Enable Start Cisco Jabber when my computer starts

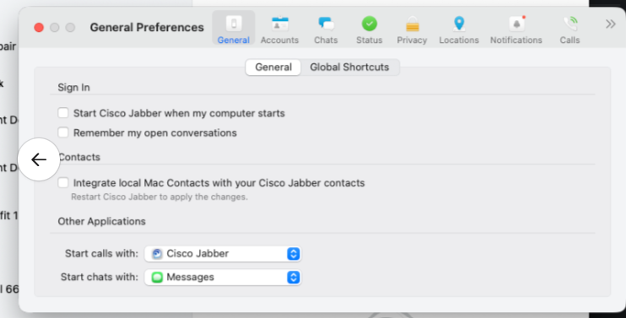pyautogui.click(x=63, y=113)
